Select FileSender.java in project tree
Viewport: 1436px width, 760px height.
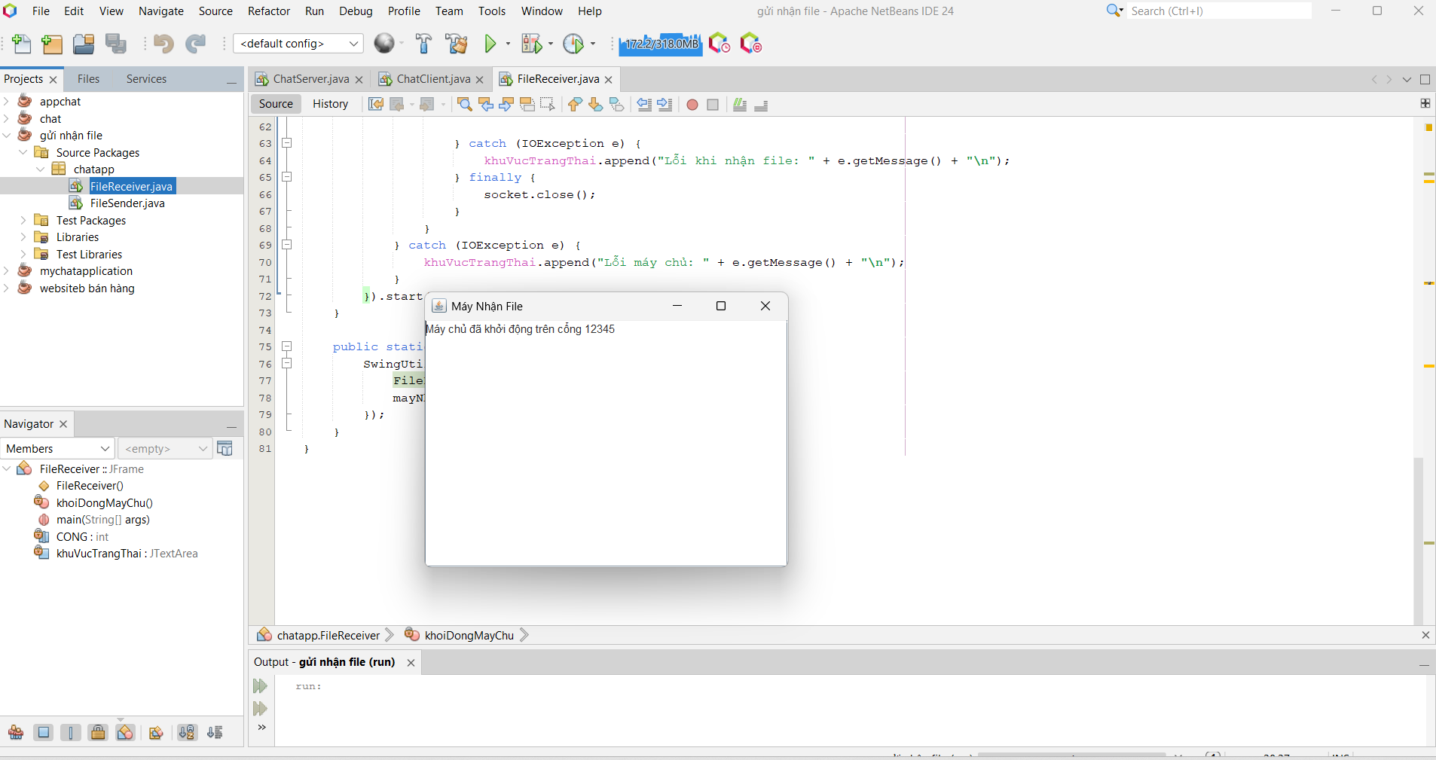[x=127, y=203]
